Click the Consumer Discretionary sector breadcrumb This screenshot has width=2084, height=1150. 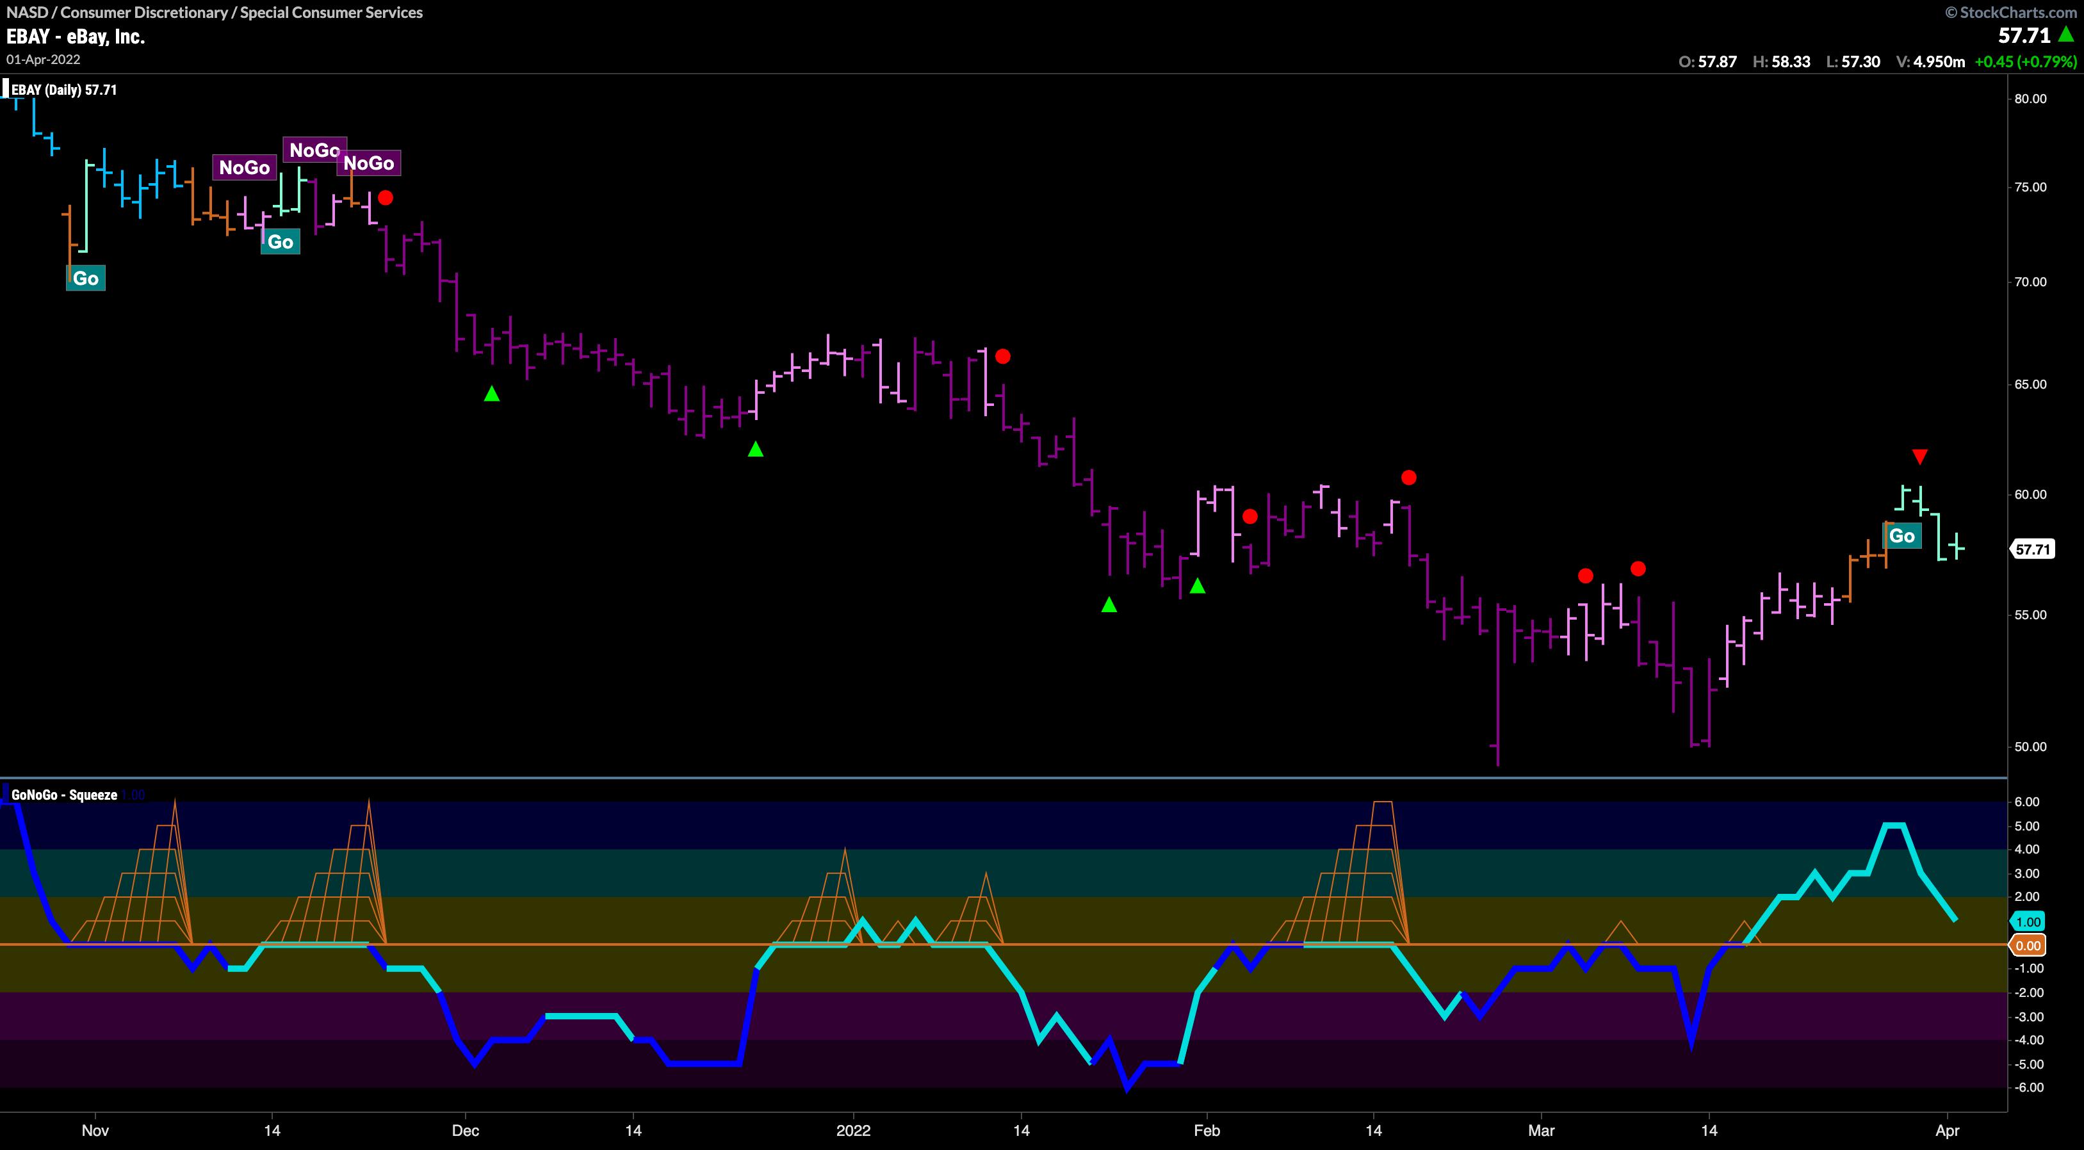tap(145, 12)
